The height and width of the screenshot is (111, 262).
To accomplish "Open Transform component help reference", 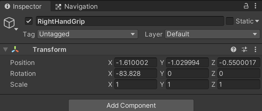I will [234, 49].
